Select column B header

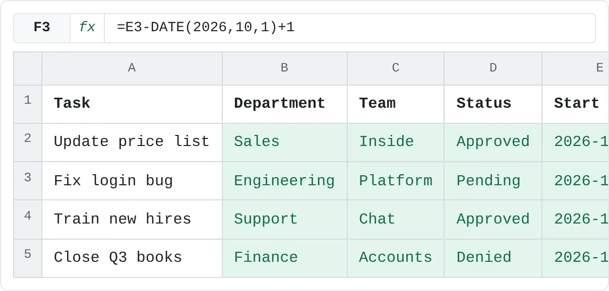[285, 68]
